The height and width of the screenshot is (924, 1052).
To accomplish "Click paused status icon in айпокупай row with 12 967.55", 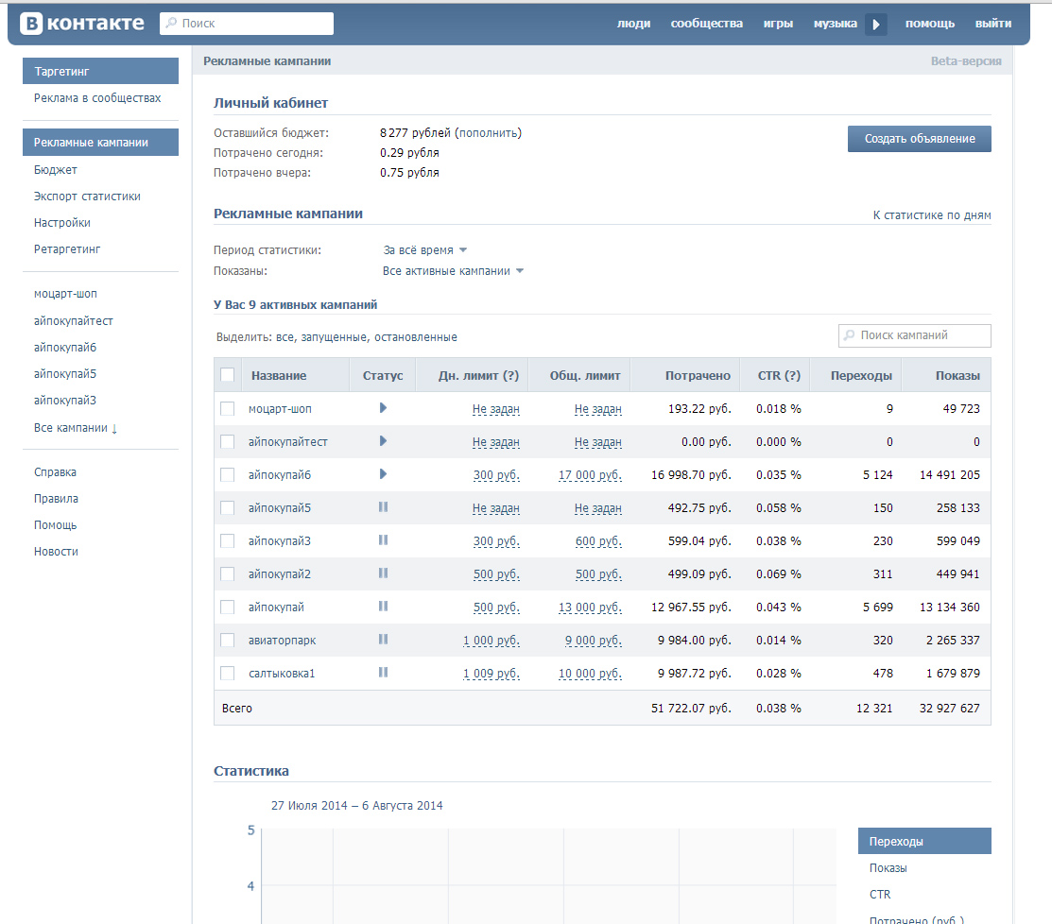I will 383,607.
